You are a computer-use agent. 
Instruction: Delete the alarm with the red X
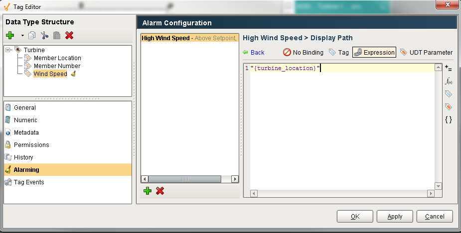click(160, 191)
